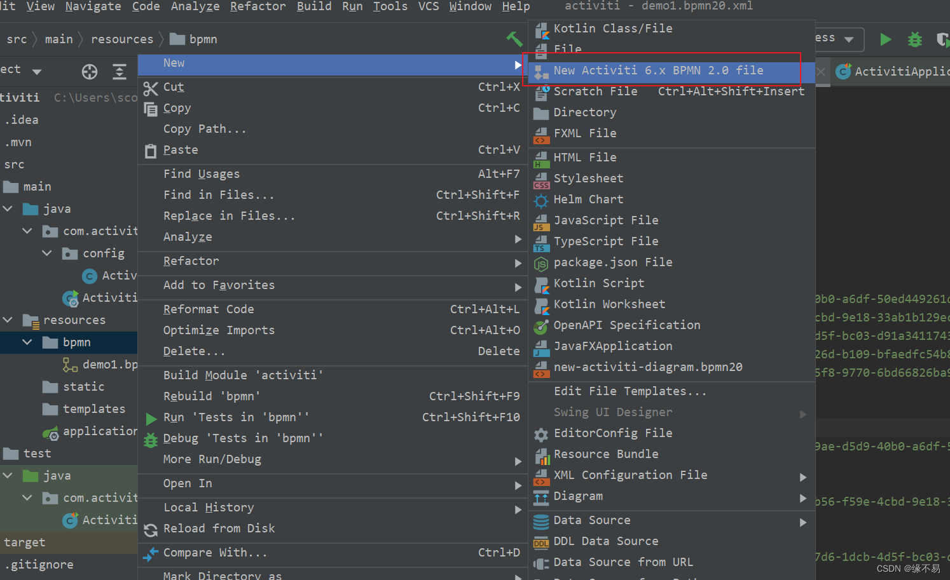Click the Data Source from URL icon
This screenshot has width=950, height=580.
click(x=541, y=563)
